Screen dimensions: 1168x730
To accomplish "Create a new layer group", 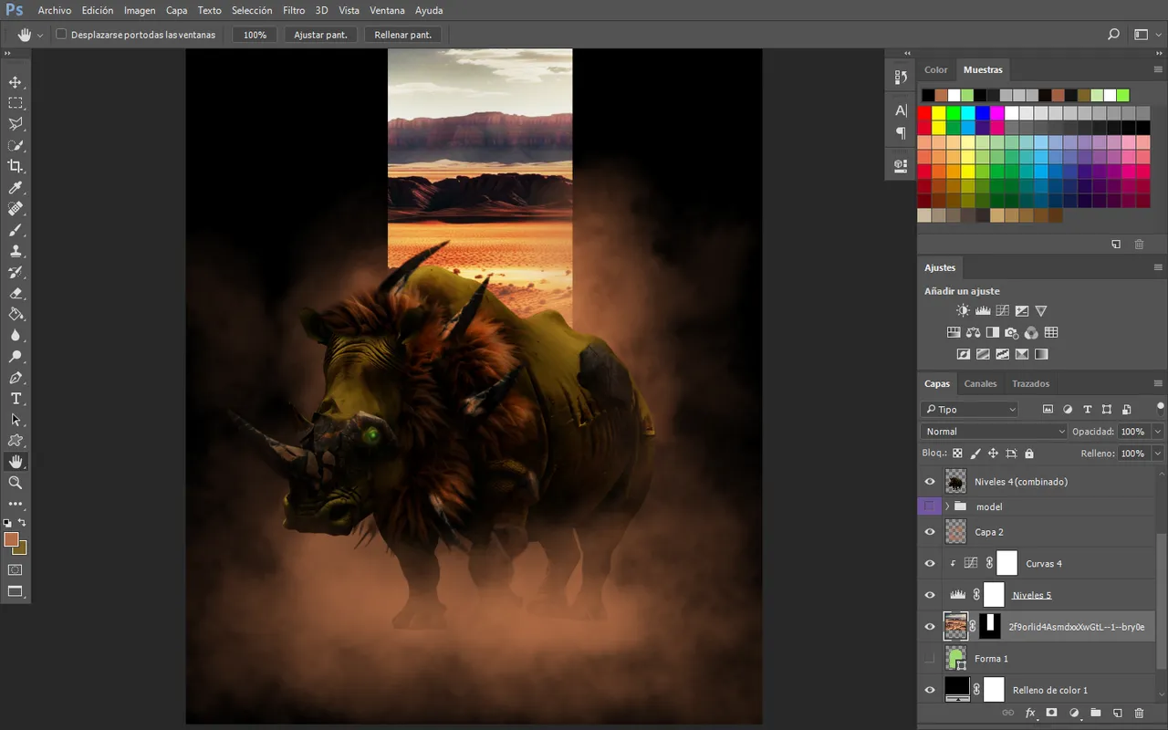I will point(1095,713).
